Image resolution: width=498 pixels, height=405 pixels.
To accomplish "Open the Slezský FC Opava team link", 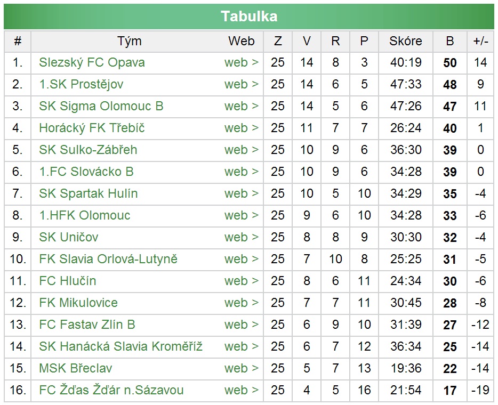I will pyautogui.click(x=92, y=62).
